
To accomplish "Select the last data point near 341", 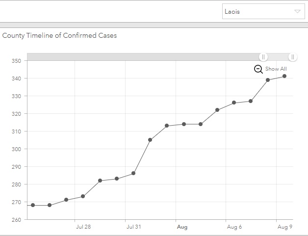I will pos(284,76).
